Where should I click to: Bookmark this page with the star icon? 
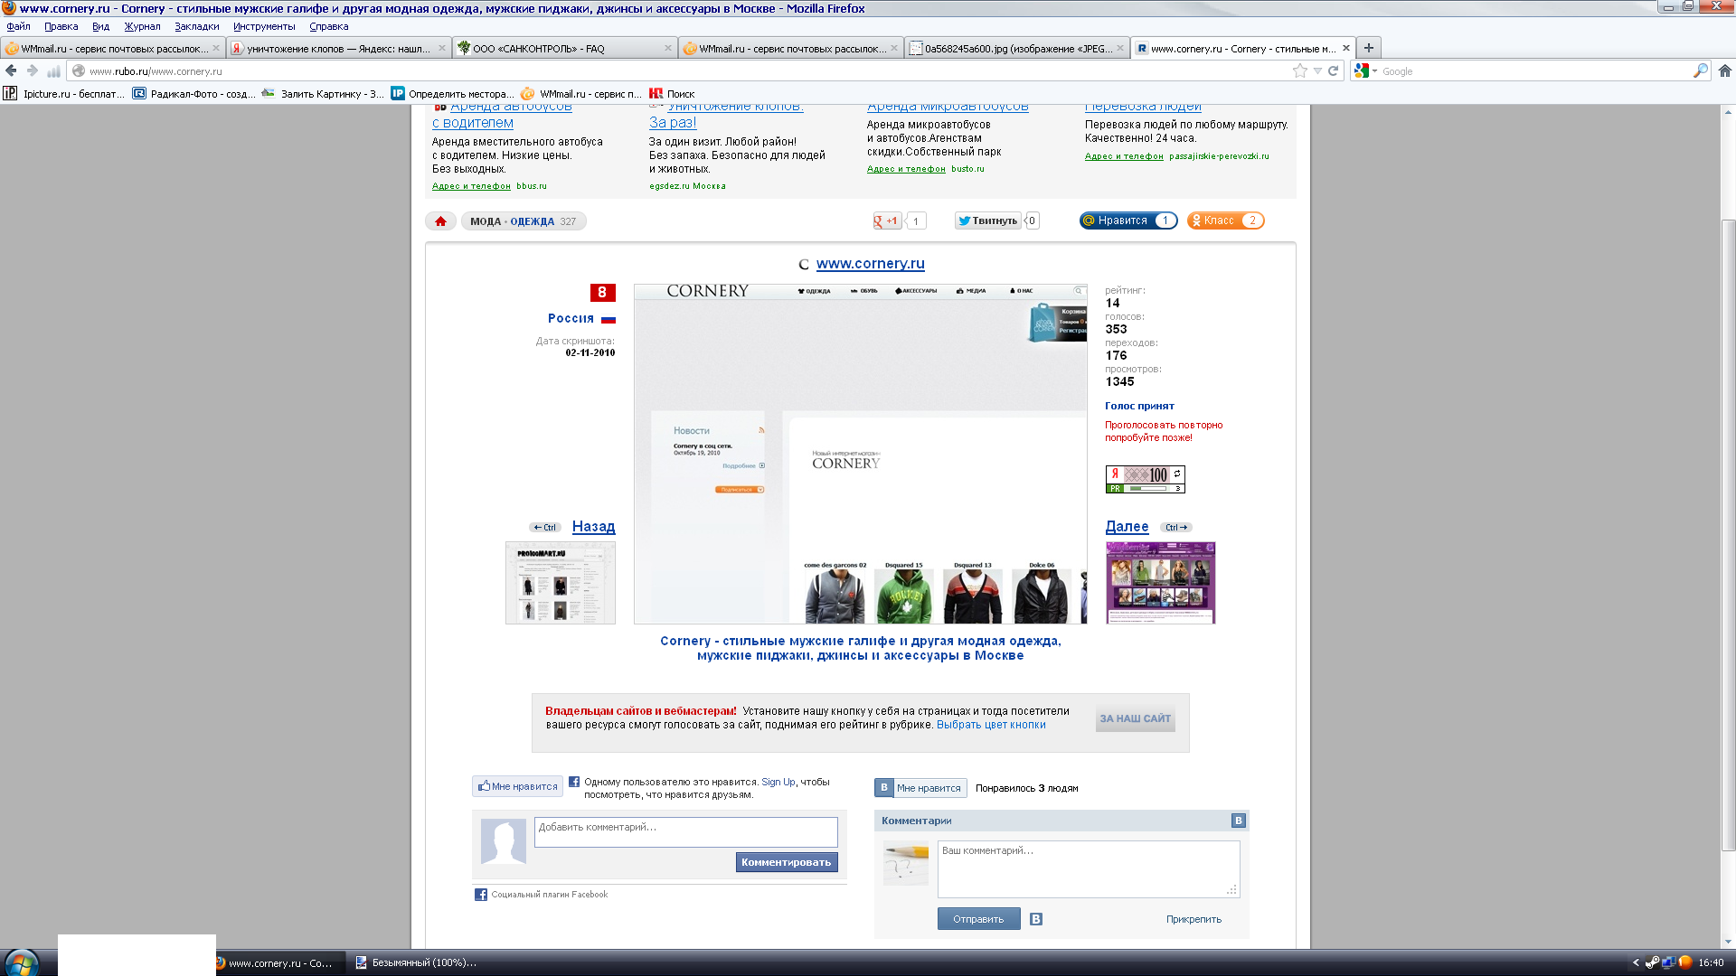click(x=1300, y=70)
